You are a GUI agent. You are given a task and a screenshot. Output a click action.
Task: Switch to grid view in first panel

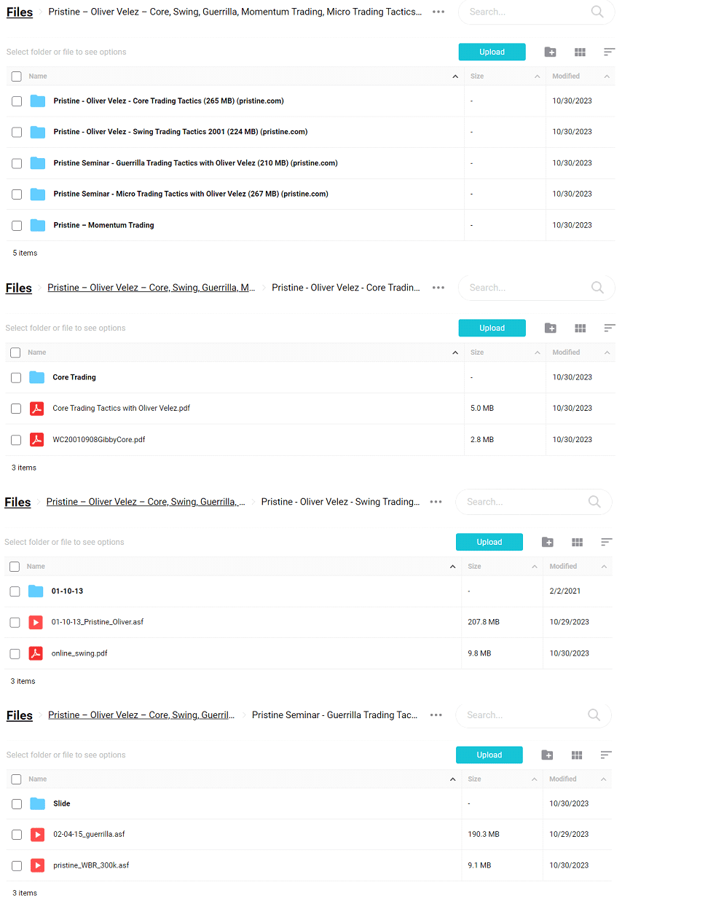(580, 52)
